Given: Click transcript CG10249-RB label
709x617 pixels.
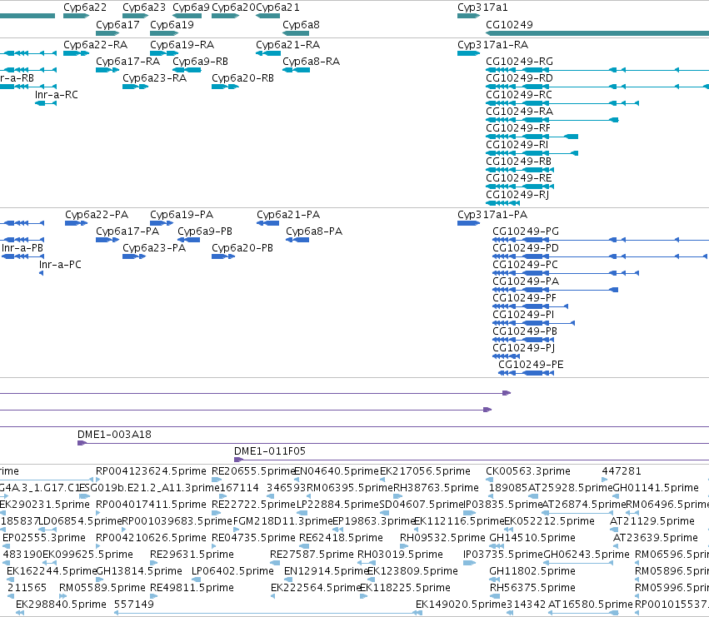Looking at the screenshot, I should click(519, 162).
